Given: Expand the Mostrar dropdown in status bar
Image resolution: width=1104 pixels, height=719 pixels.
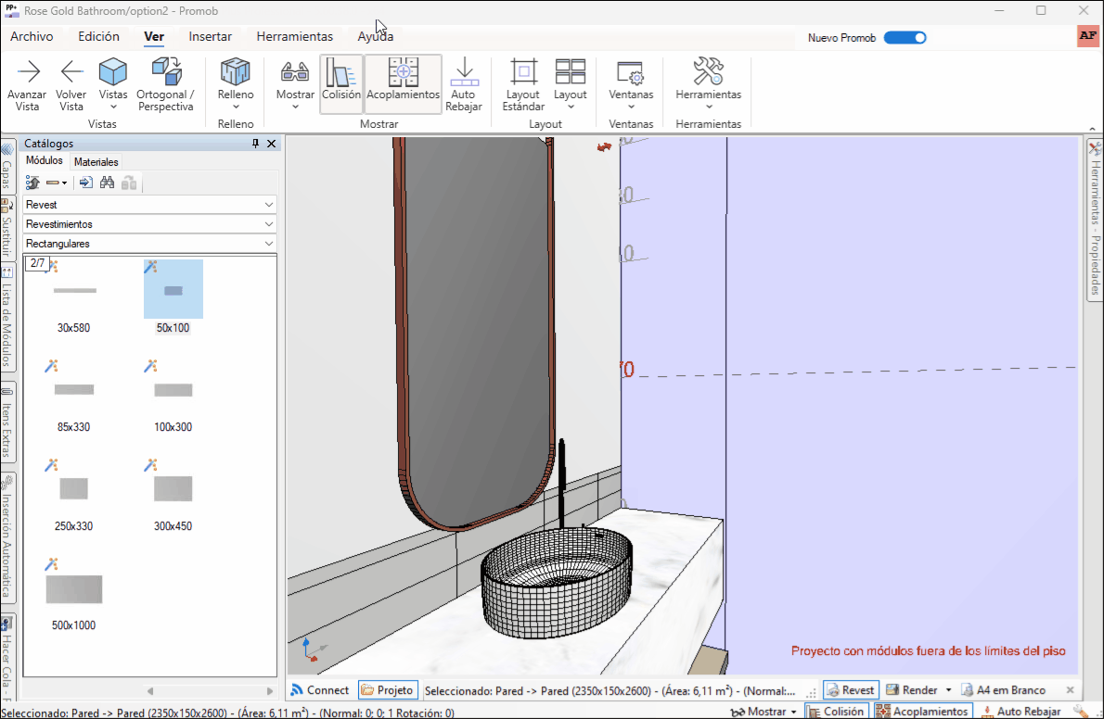Looking at the screenshot, I should pyautogui.click(x=793, y=712).
